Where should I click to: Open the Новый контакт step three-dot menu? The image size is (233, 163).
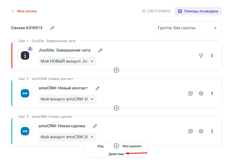(212, 93)
